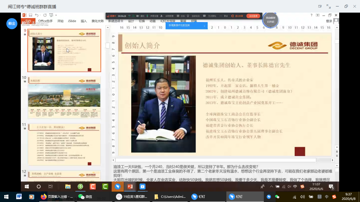Click the 登录 sign-in link
This screenshot has height=202, width=360.
329,21
